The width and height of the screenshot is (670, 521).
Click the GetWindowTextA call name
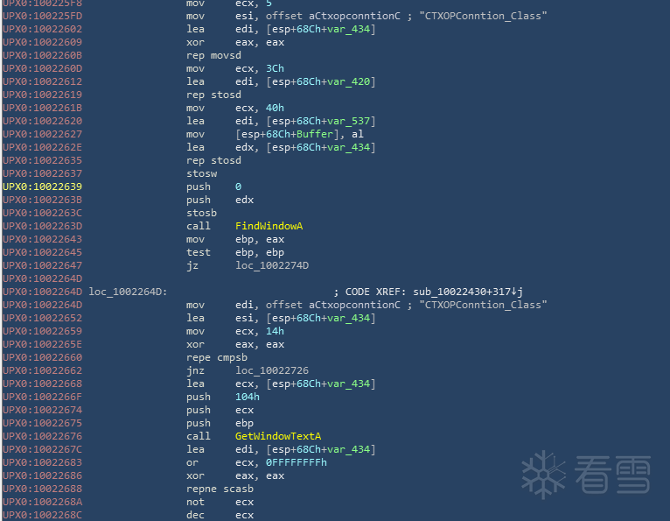[278, 436]
